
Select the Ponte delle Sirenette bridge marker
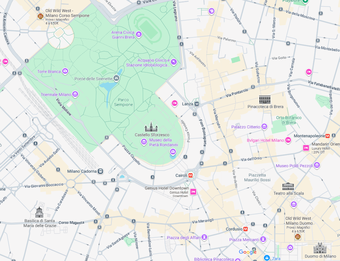[117, 78]
